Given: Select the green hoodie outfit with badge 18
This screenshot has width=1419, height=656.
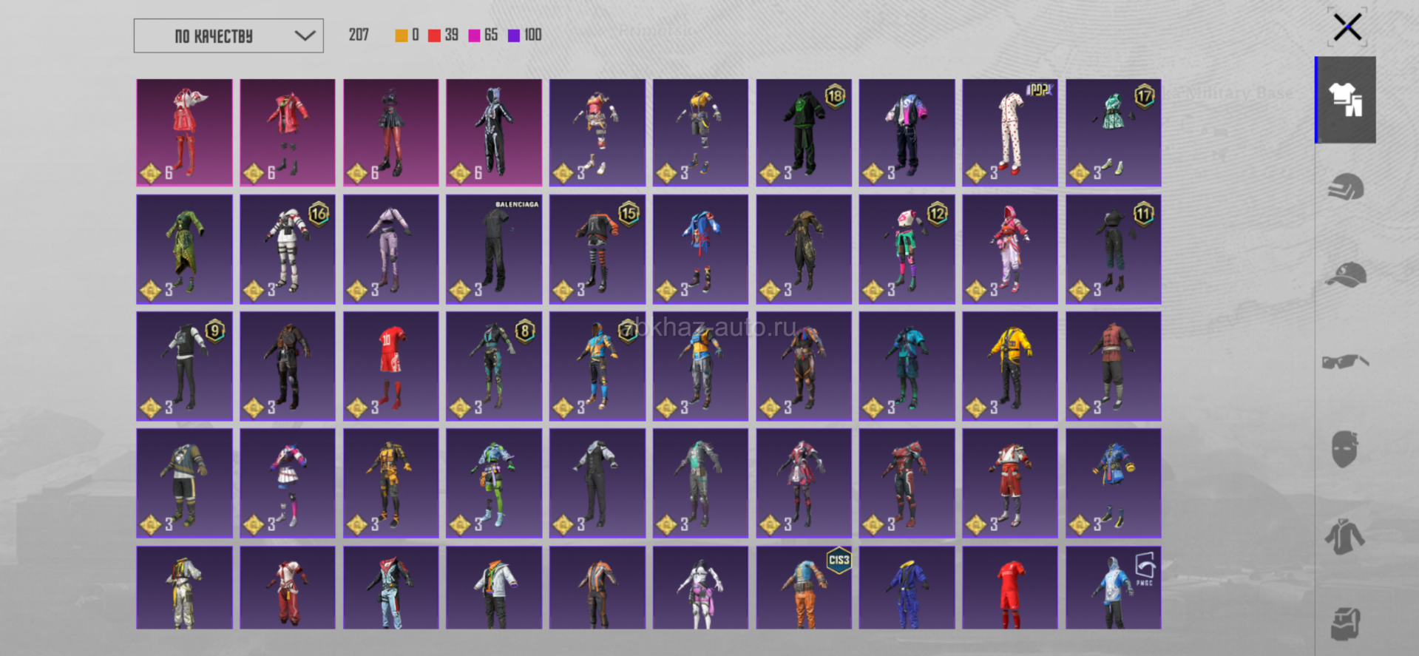Looking at the screenshot, I should point(803,132).
